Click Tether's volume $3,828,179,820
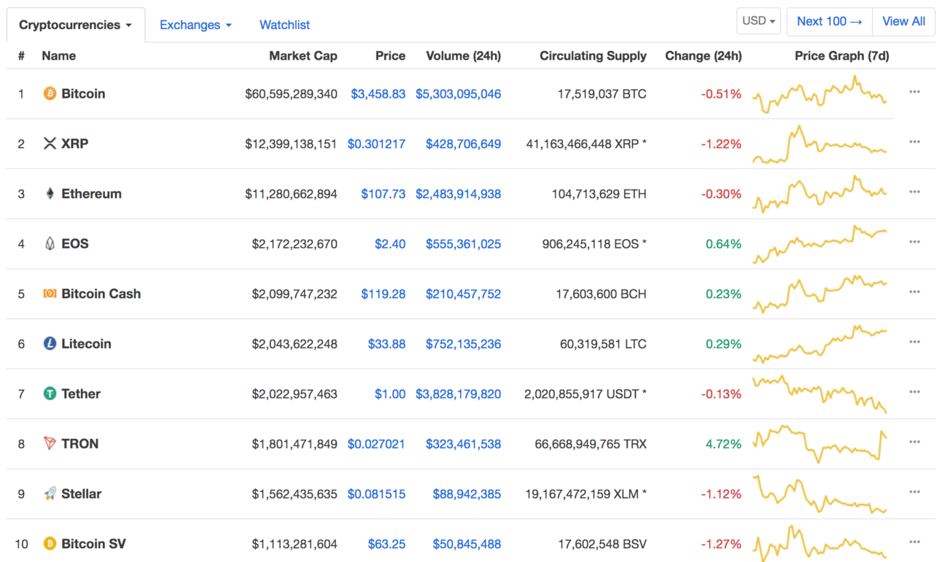The height and width of the screenshot is (562, 942). coord(459,394)
